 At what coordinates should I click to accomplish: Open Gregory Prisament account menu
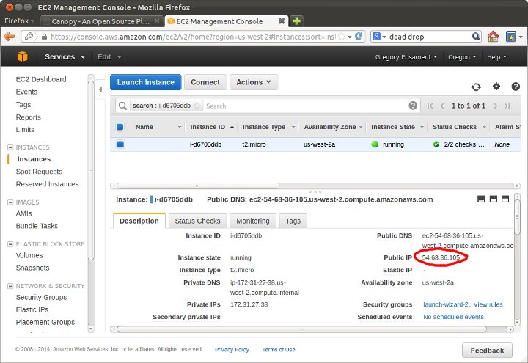click(406, 57)
